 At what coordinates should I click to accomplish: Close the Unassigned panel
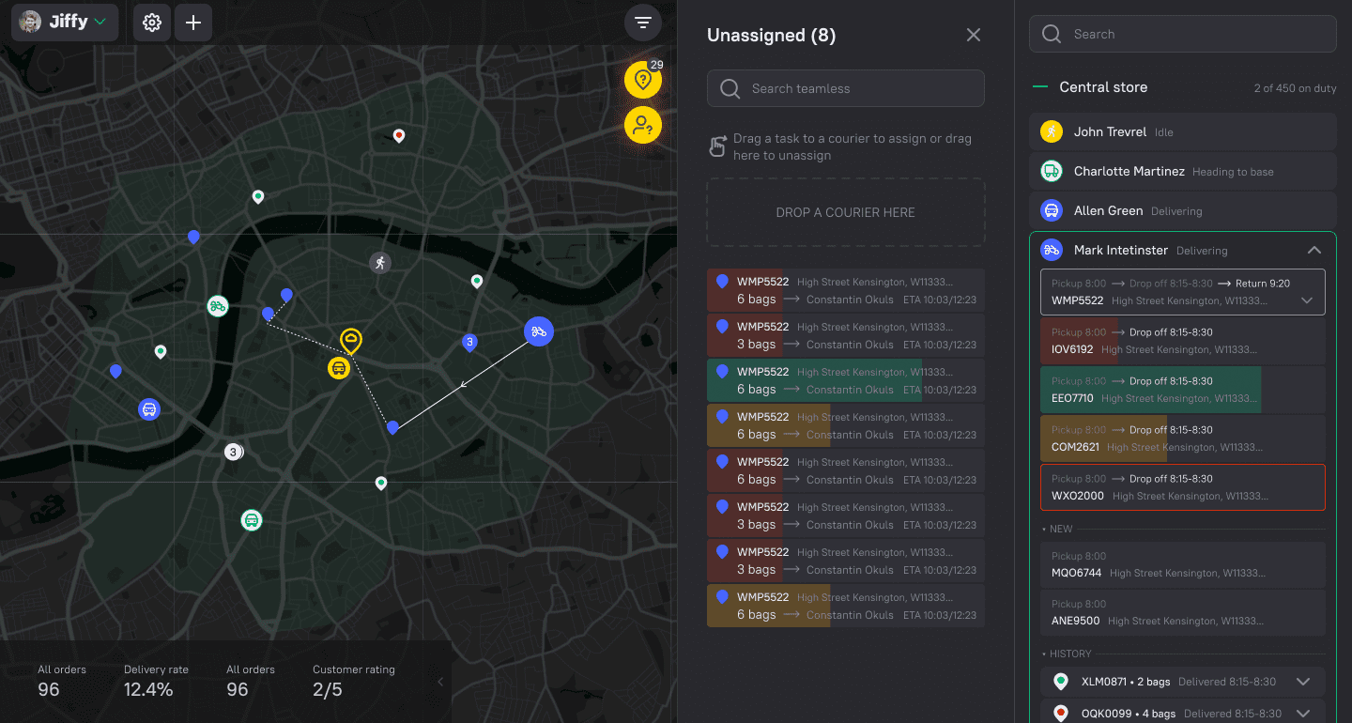973,36
